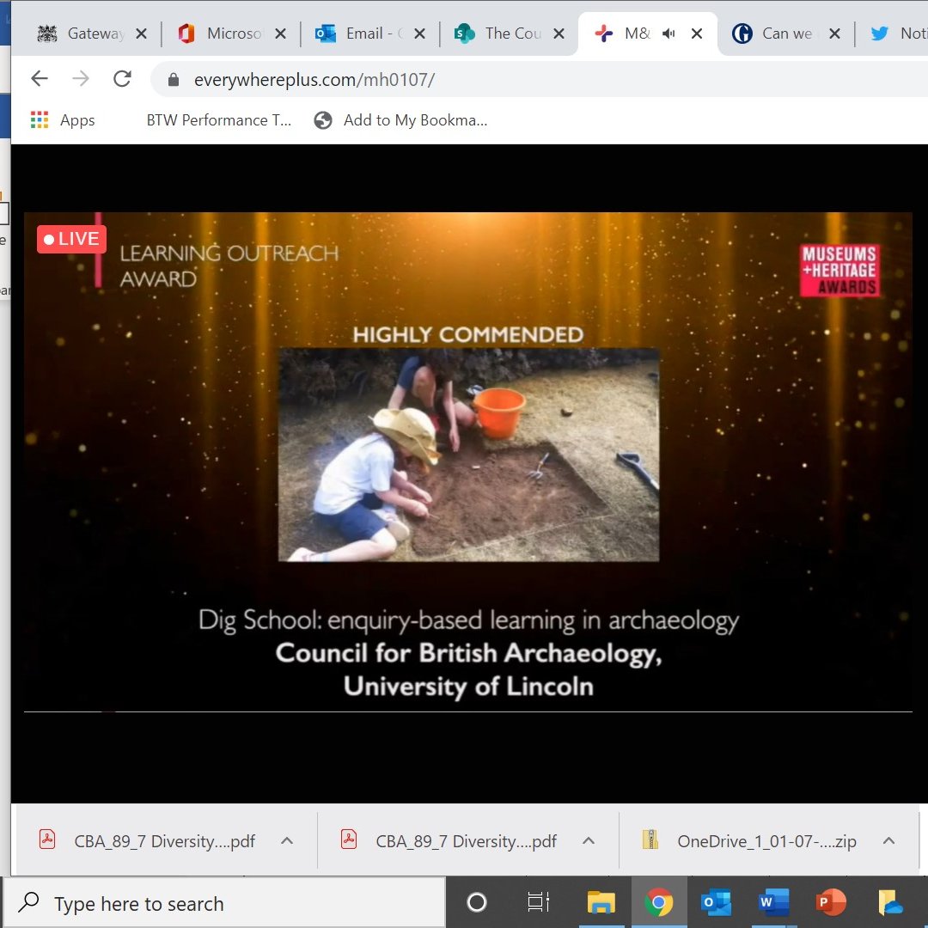
Task: Expand options for the second CBA_89_7 PDF download
Action: (x=589, y=840)
